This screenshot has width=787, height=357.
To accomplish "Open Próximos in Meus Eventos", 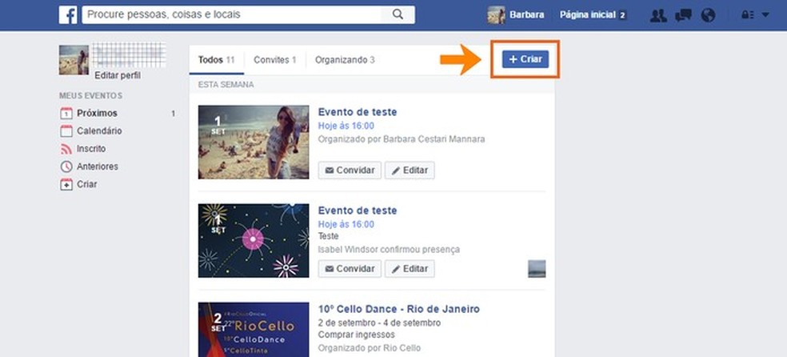I will pyautogui.click(x=97, y=114).
